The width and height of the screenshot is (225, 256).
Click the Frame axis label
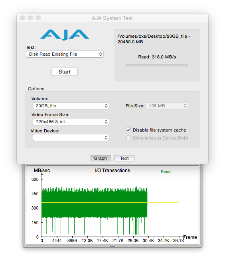[190, 237]
